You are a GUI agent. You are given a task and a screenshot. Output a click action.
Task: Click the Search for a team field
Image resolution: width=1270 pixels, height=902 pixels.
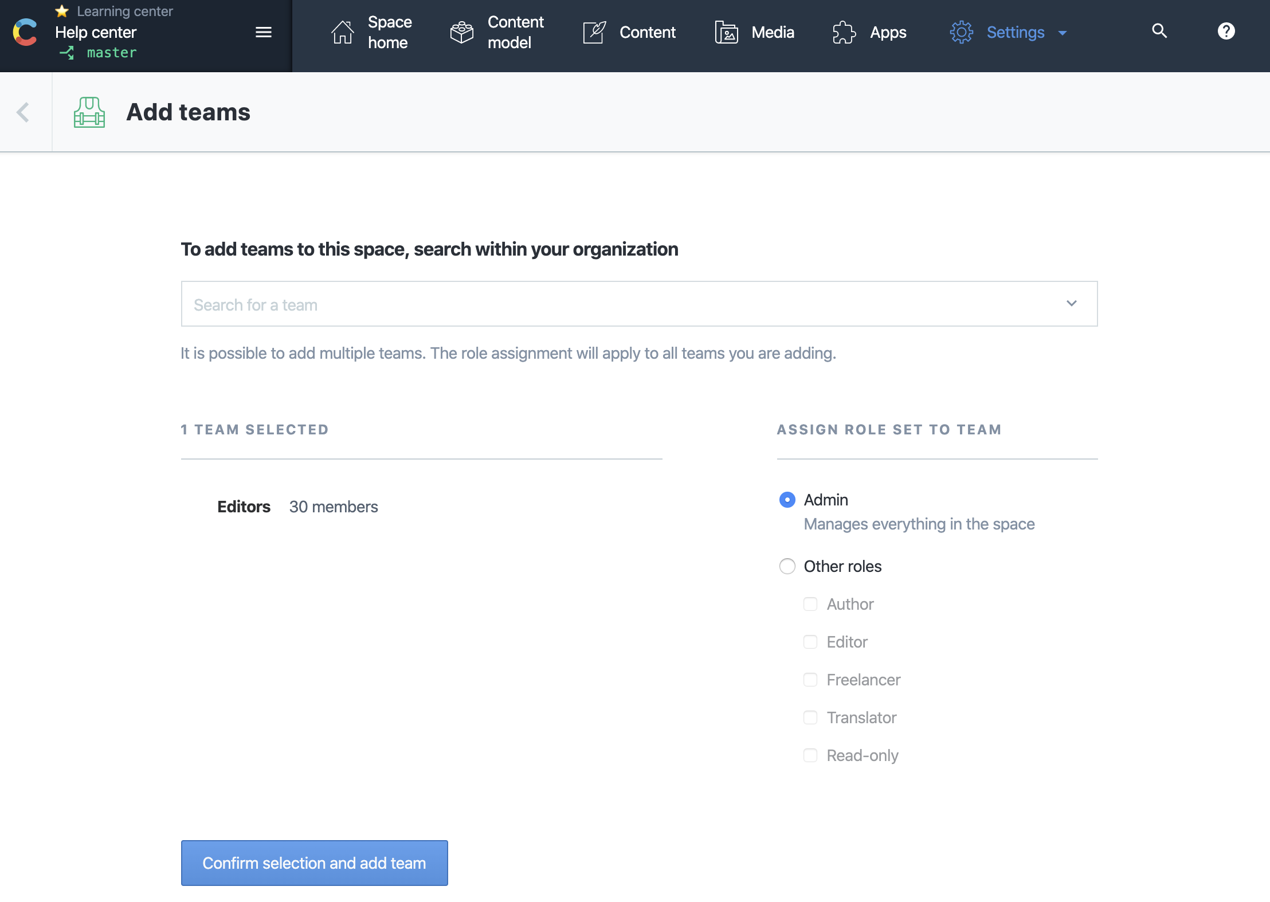(619, 304)
